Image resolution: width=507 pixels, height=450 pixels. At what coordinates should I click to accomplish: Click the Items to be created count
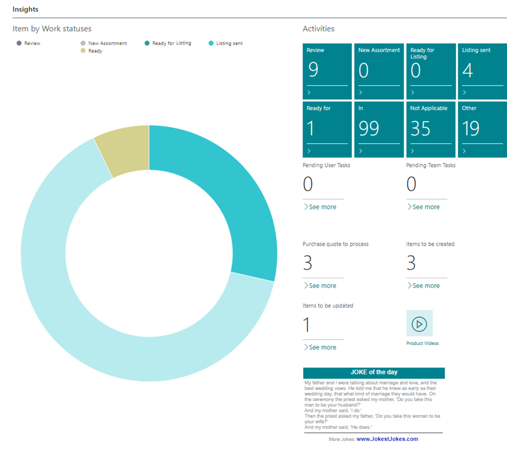(x=411, y=263)
